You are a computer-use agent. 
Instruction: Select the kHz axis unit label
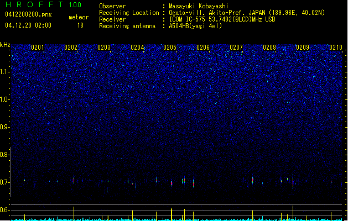[x=5, y=45]
